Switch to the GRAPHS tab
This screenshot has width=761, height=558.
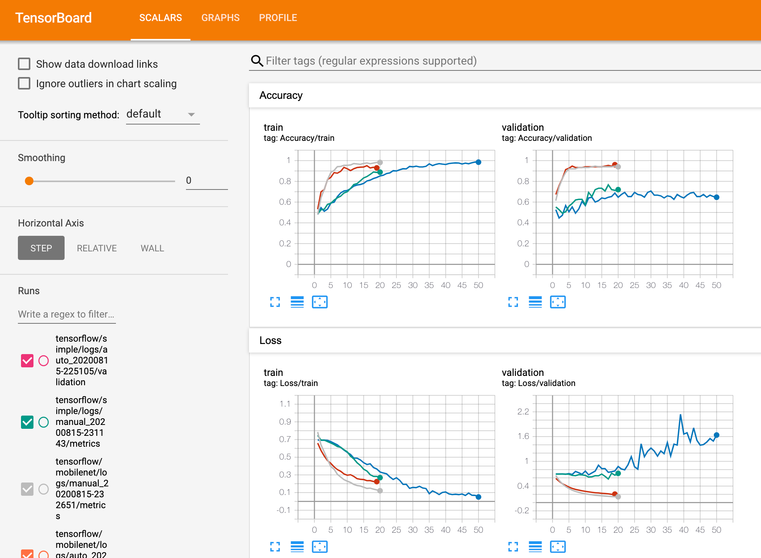[x=220, y=18]
